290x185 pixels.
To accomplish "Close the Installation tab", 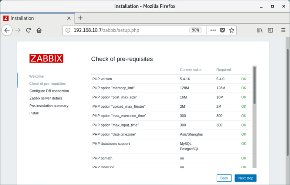I will [x=69, y=18].
